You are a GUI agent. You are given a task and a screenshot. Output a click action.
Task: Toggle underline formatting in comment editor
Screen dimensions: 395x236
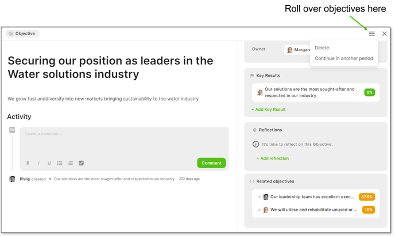[49, 163]
